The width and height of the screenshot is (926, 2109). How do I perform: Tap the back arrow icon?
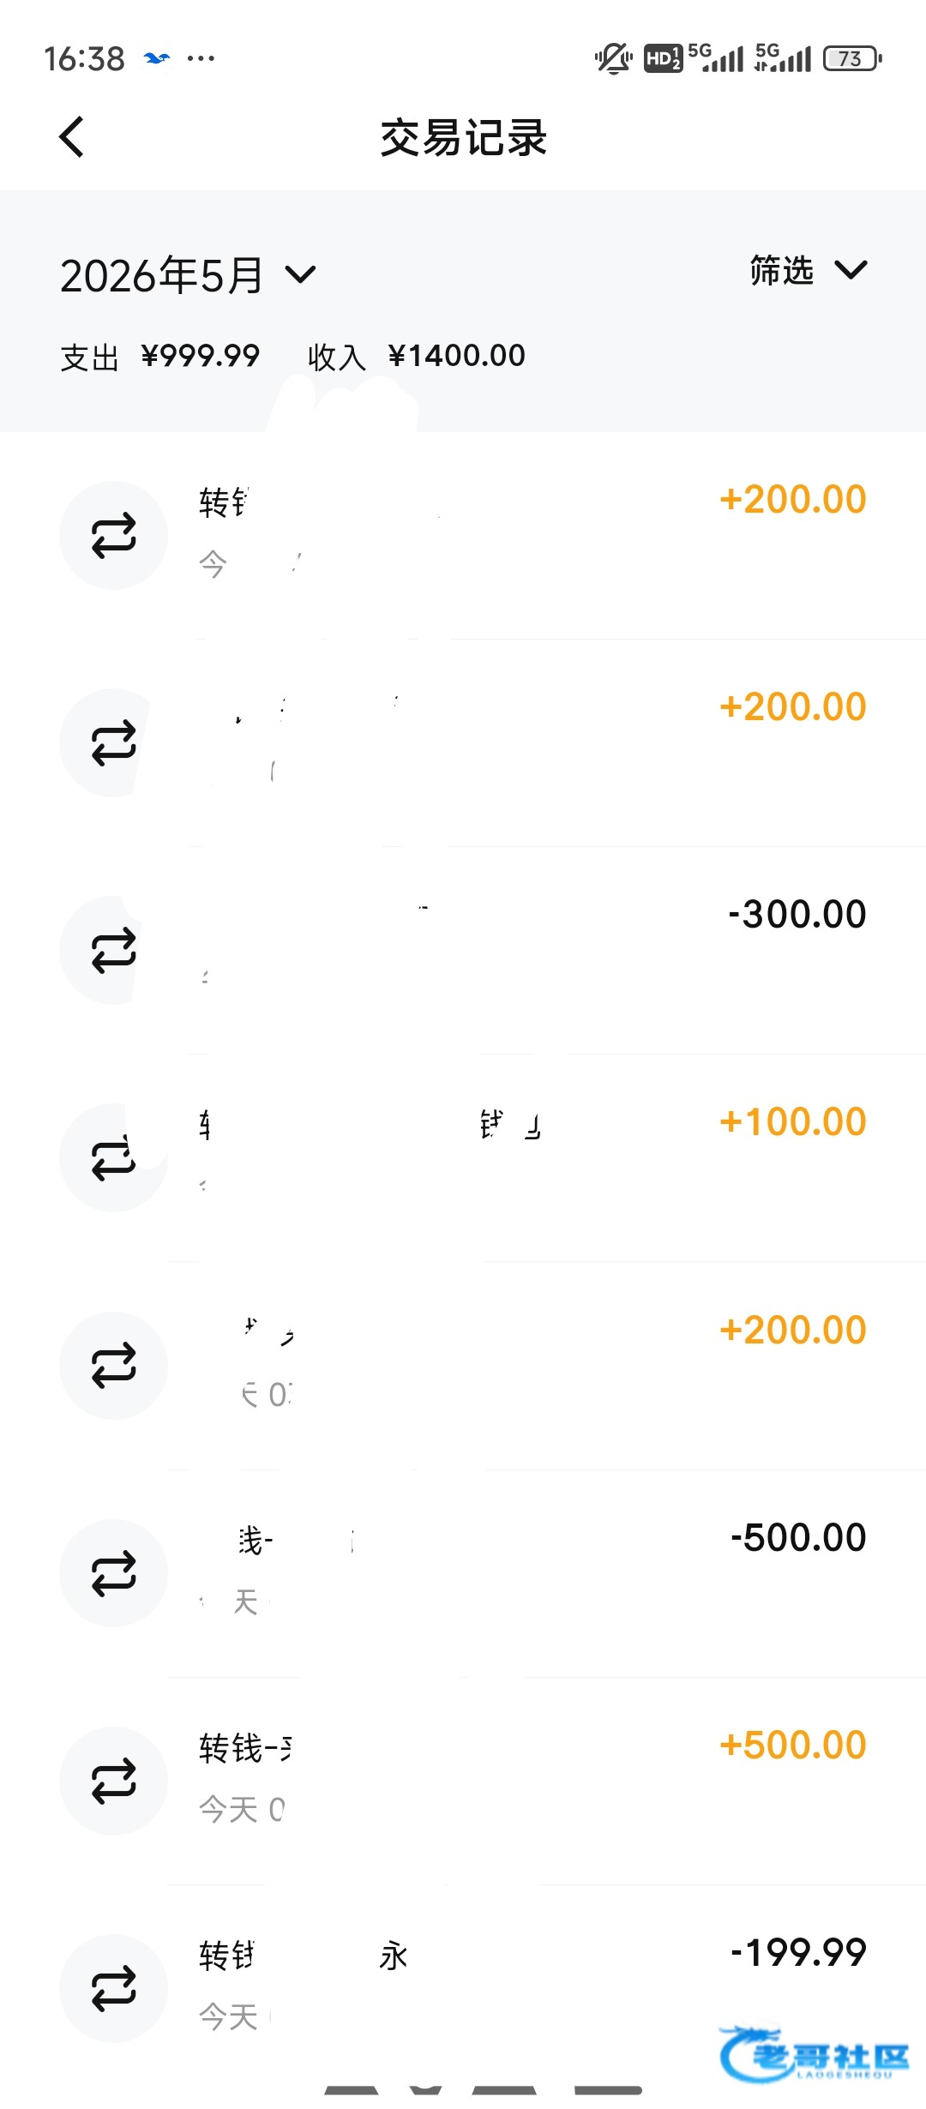point(72,137)
